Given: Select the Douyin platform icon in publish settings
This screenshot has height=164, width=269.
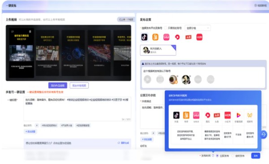Looking at the screenshot, I should coord(144,37).
